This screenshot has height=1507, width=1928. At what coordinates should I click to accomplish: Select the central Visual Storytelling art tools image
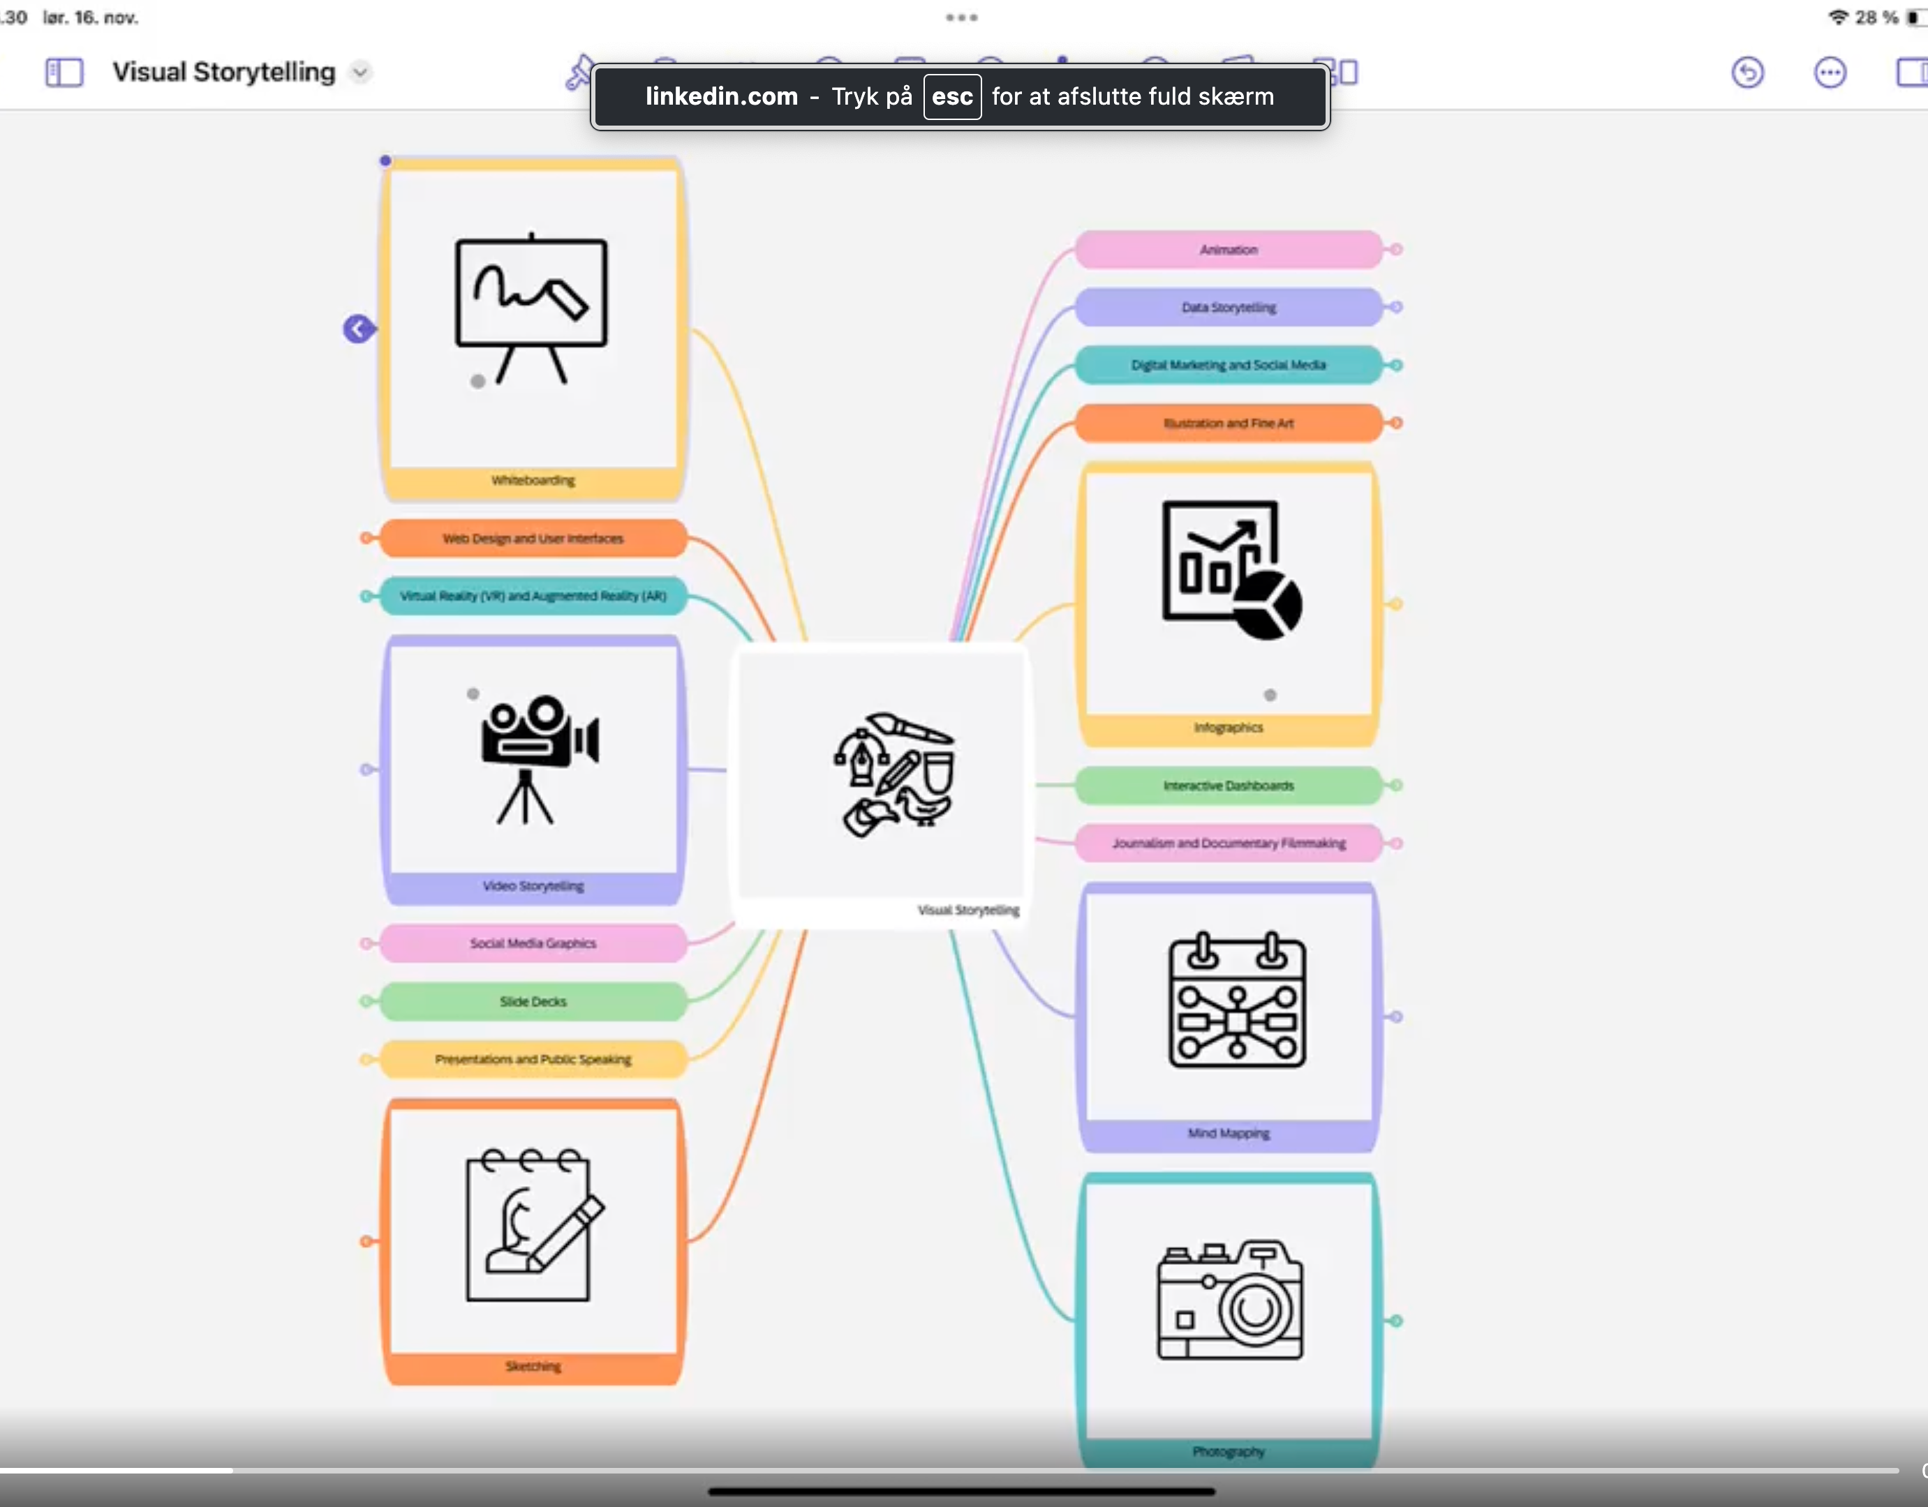[x=895, y=776]
